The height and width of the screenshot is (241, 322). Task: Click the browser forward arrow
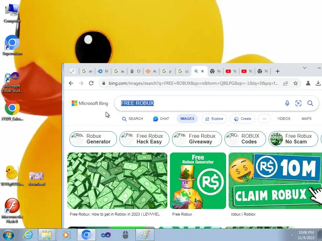[81, 83]
